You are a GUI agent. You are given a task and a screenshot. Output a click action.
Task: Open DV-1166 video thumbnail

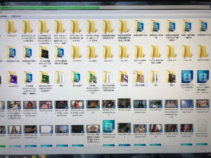[93, 129]
